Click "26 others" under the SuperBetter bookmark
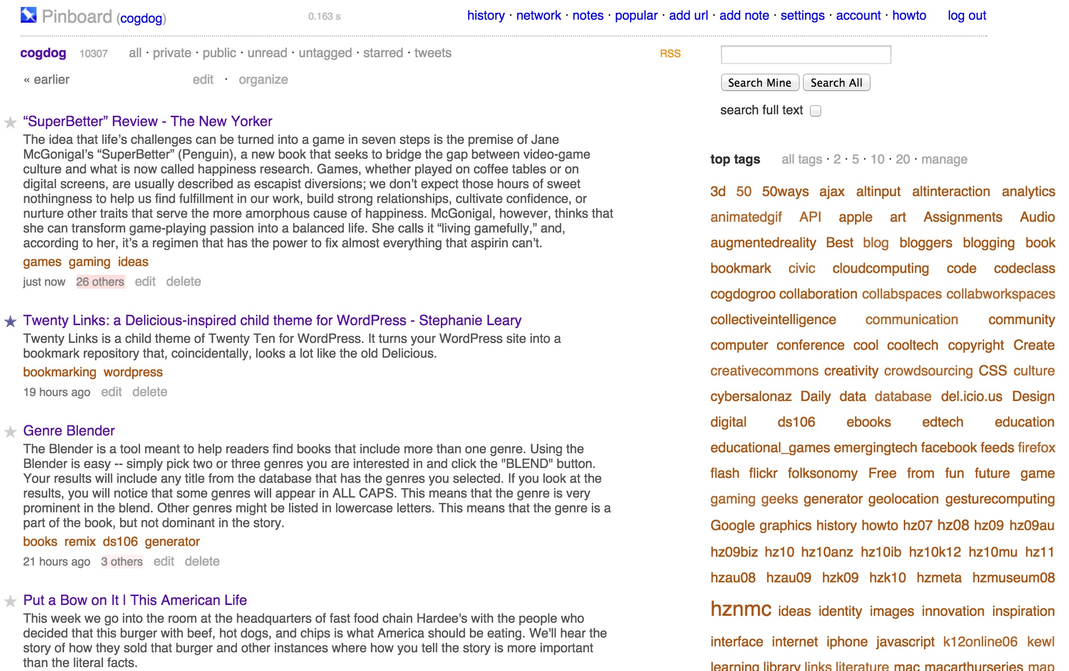1069x671 pixels. (x=100, y=281)
